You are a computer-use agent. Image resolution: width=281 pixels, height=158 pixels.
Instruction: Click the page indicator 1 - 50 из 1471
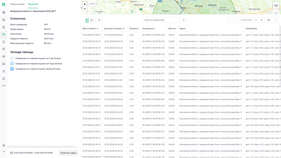point(246,20)
